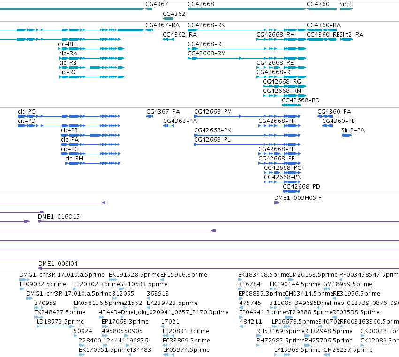399x357 pixels.
Task: Select the CG4367 gene label
Action: pyautogui.click(x=157, y=4)
